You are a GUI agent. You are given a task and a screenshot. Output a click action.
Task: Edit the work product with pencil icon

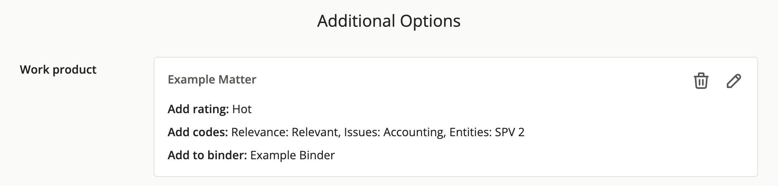click(x=733, y=81)
